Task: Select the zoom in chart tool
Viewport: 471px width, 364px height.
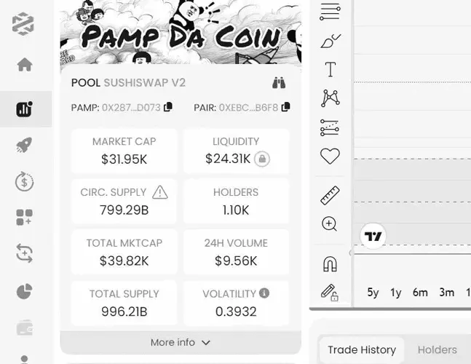Action: (x=330, y=224)
